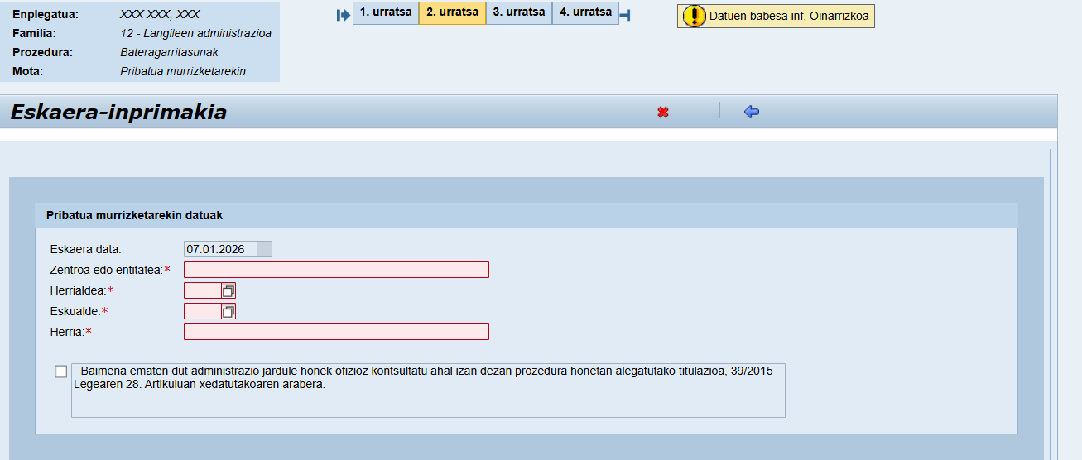1082x460 pixels.
Task: Open value help icon for Eskualde
Action: [x=228, y=311]
